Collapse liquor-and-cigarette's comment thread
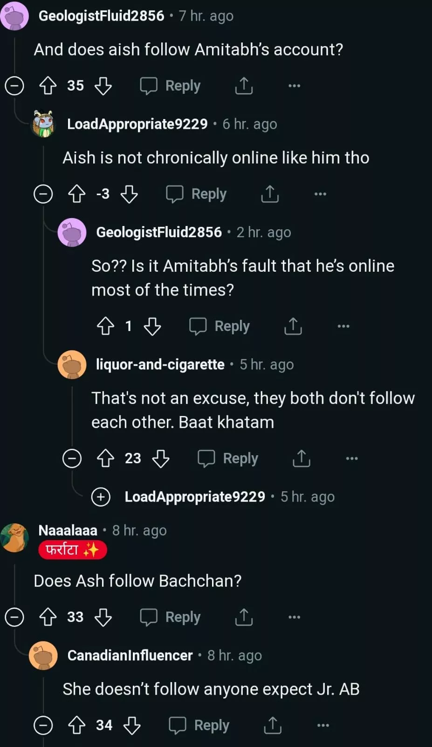 point(72,458)
